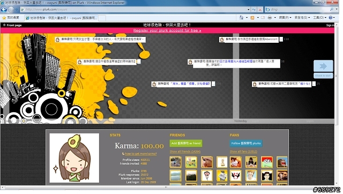Screen dimensions: 343x194
Task: Click How to get more karma link
Action: pos(140,154)
